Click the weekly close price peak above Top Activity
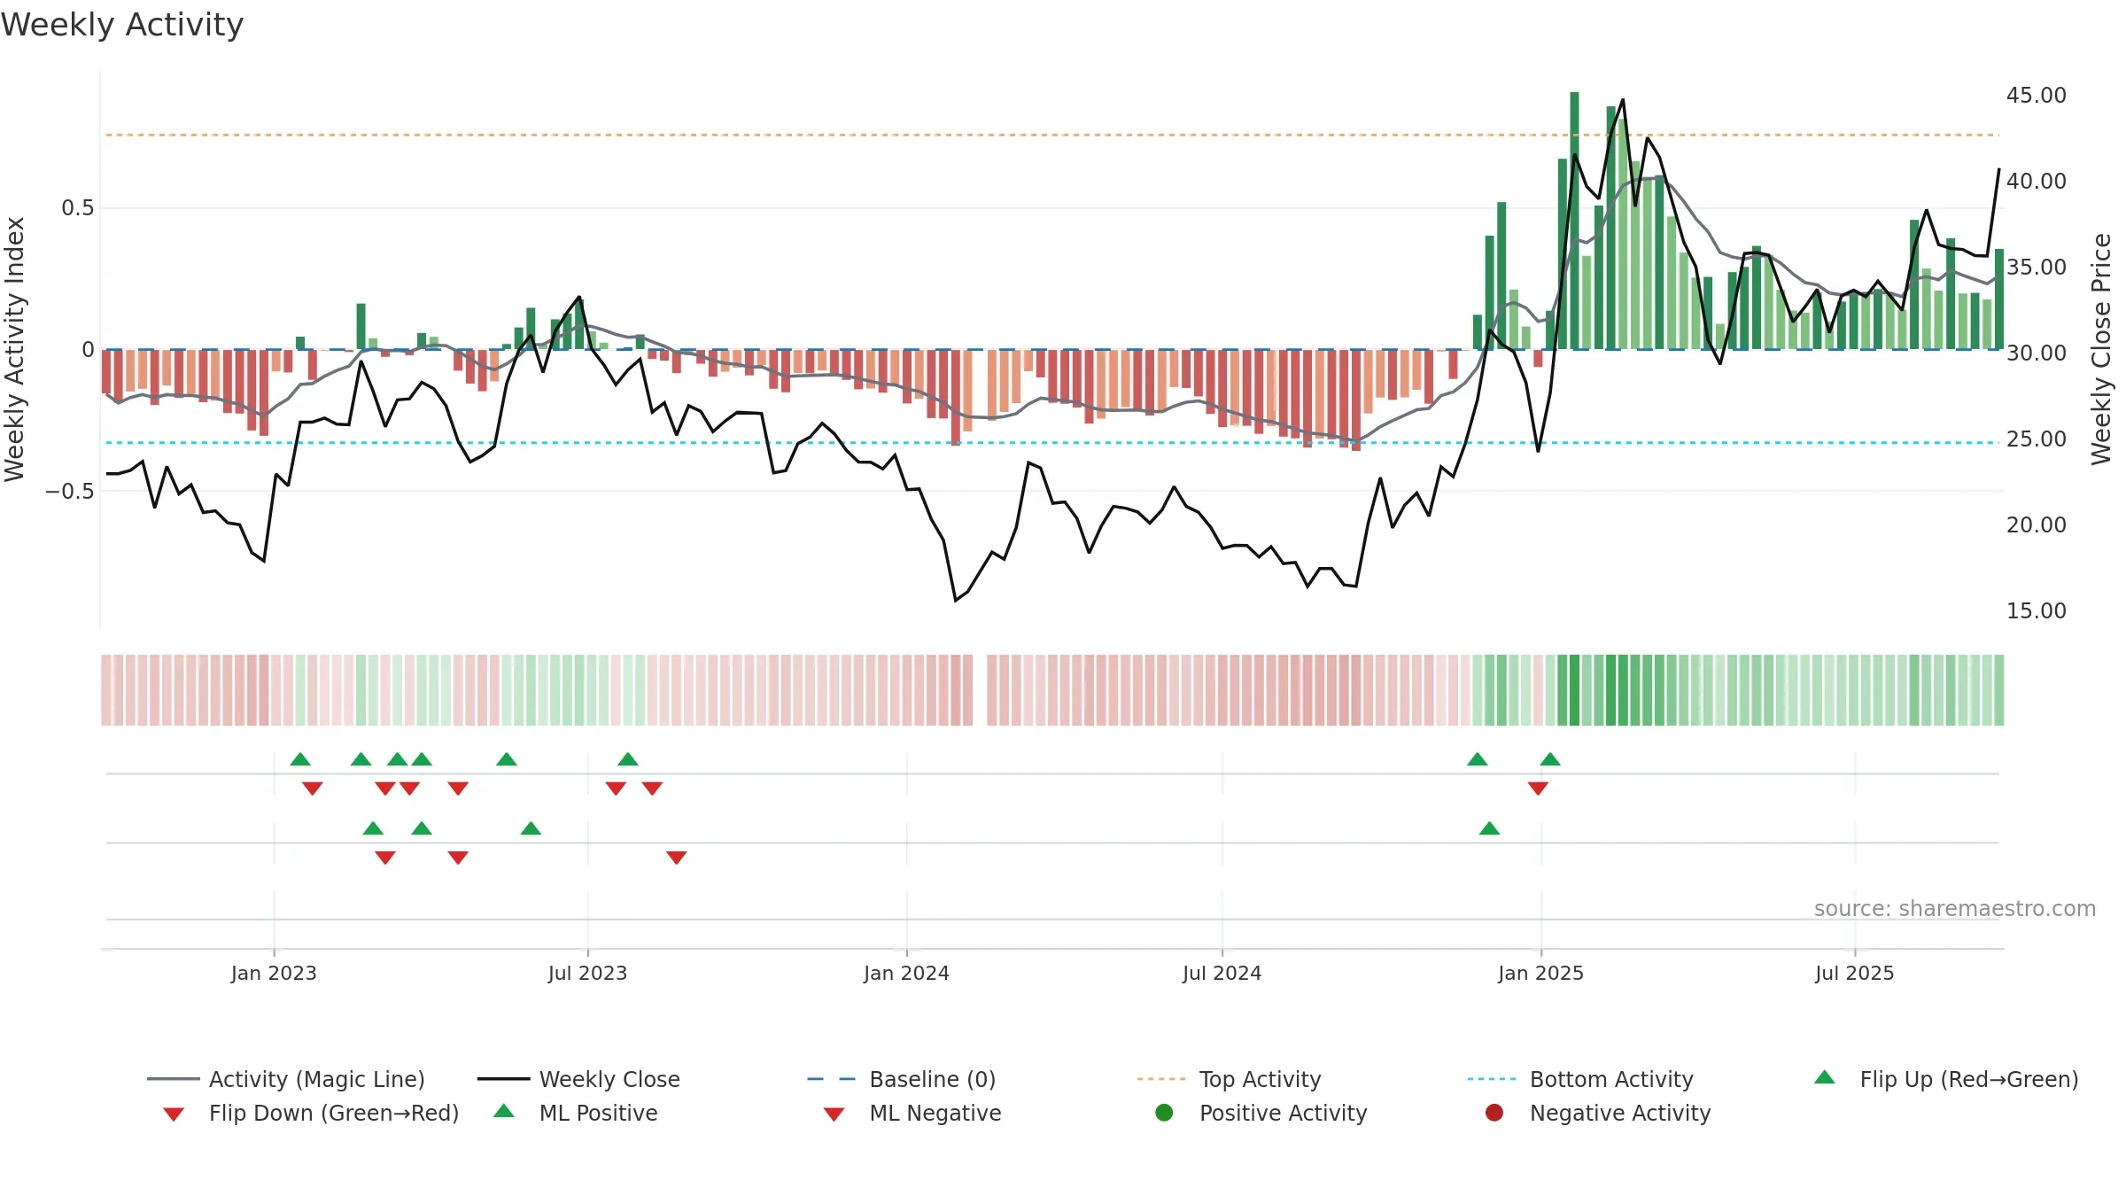Image resolution: width=2126 pixels, height=1196 pixels. pyautogui.click(x=1623, y=101)
